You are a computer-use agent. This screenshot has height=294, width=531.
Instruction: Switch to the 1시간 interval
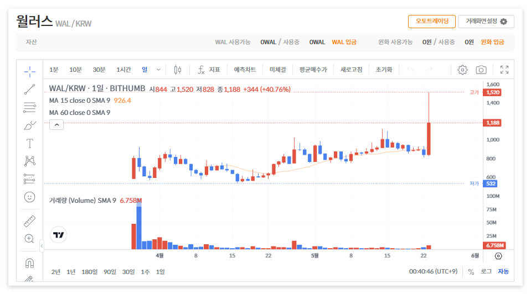[x=123, y=70]
